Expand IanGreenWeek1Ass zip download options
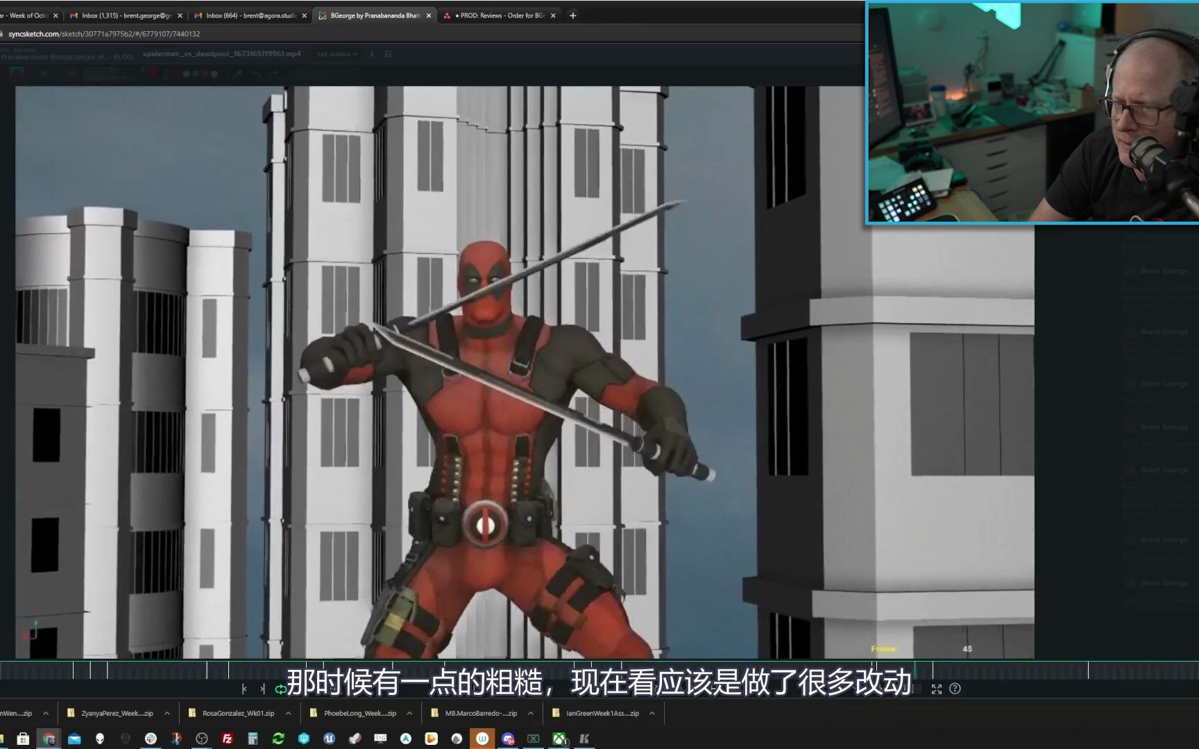Image resolution: width=1199 pixels, height=749 pixels. 652,713
